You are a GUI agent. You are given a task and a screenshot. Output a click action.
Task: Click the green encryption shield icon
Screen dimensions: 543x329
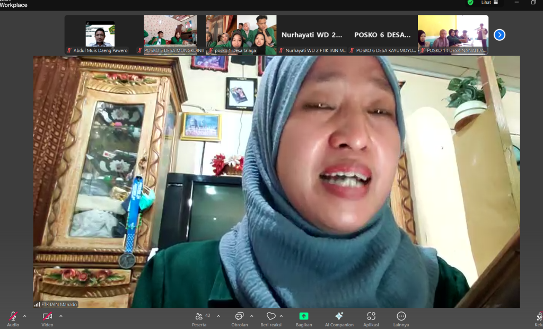coord(470,3)
